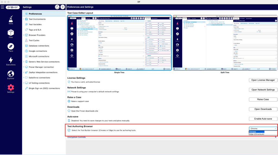
Task: Click the refresh settings icon
Action: 57,7
